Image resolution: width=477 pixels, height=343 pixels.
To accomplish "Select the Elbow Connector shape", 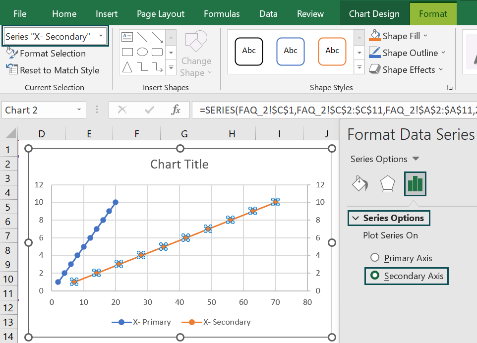I will point(142,66).
